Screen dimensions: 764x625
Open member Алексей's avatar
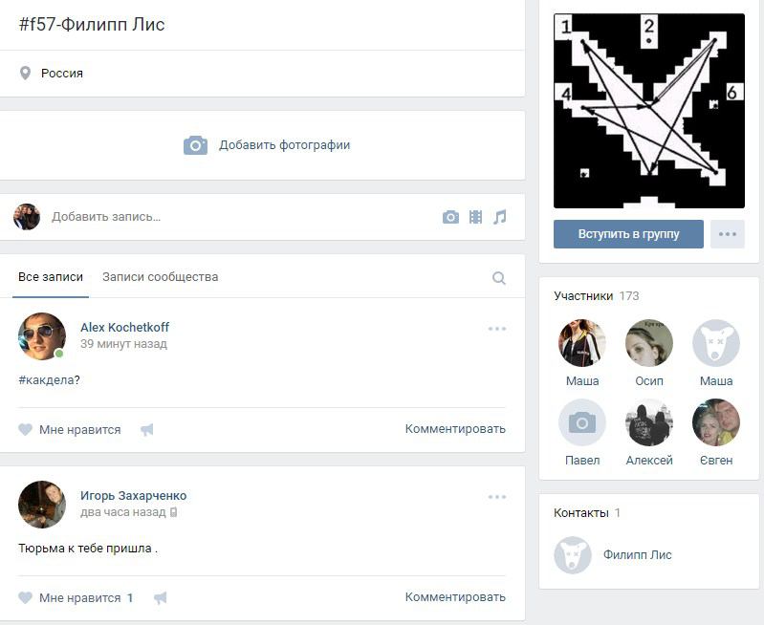649,422
